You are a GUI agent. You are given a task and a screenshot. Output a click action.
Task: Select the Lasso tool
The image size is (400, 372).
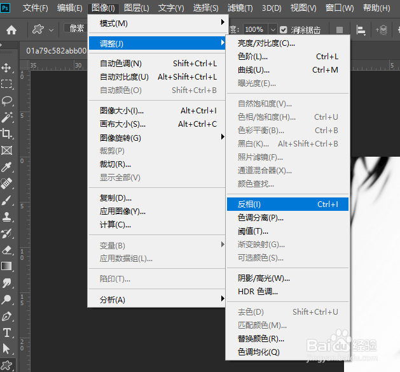(6, 101)
